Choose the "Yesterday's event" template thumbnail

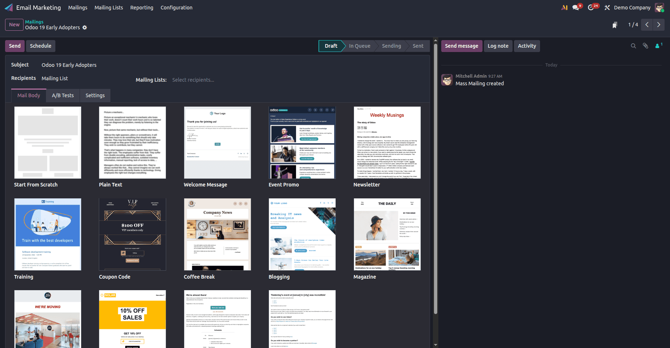pos(302,319)
